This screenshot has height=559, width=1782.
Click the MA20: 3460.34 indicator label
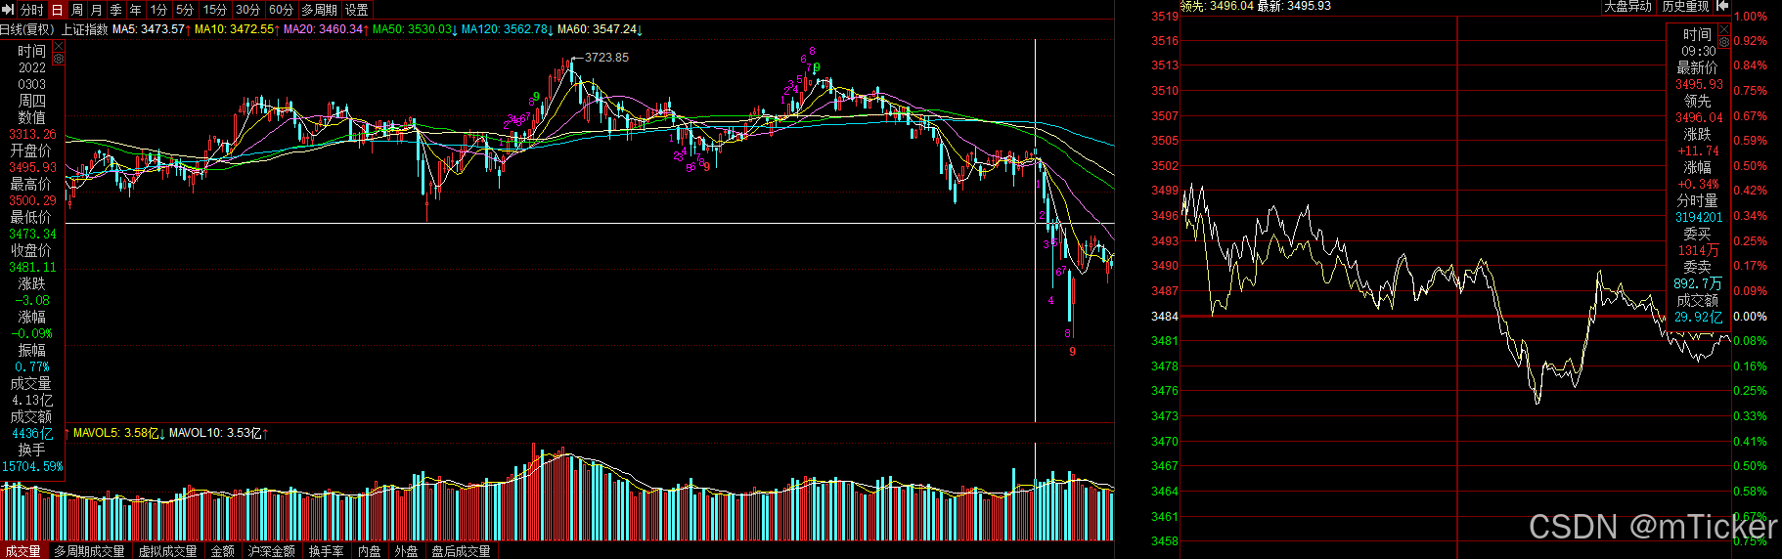click(325, 29)
